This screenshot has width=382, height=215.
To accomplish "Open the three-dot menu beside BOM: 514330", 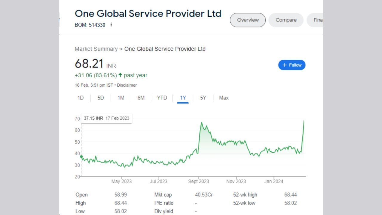I will [x=111, y=25].
